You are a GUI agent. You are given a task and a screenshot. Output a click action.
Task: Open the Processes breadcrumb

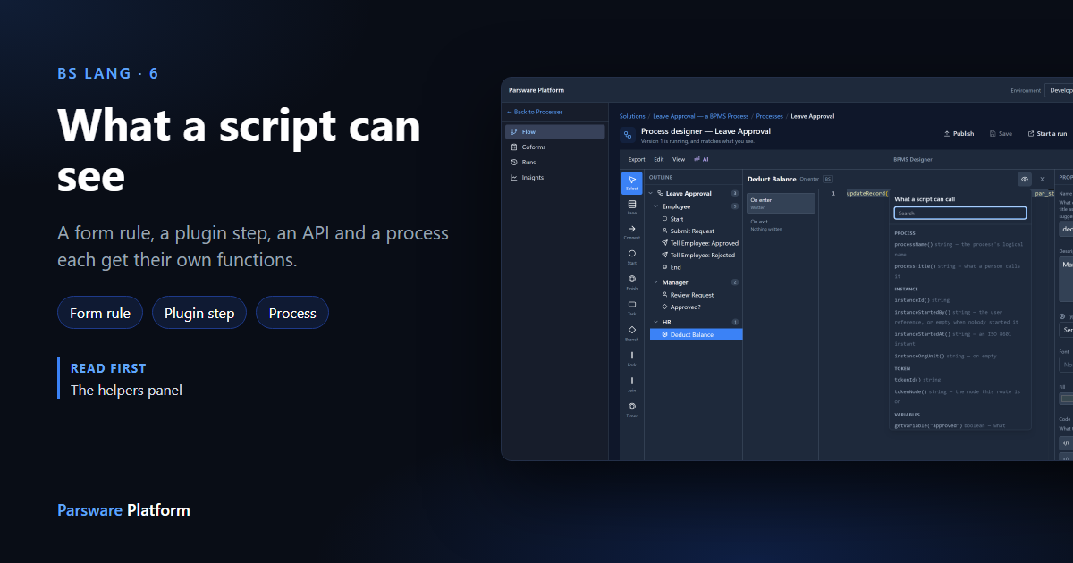click(770, 116)
